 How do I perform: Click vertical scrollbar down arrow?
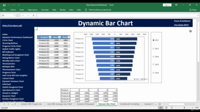pos(198,101)
